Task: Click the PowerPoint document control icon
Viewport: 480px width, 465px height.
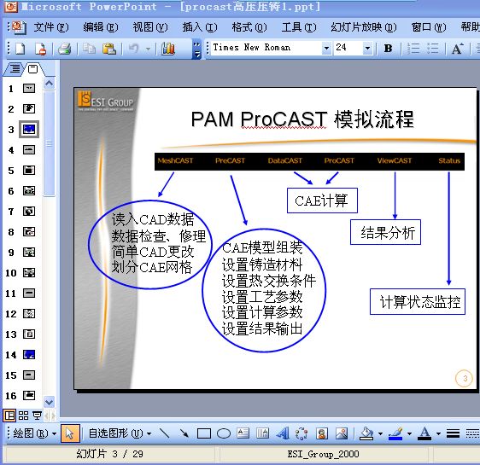Action: (19, 27)
